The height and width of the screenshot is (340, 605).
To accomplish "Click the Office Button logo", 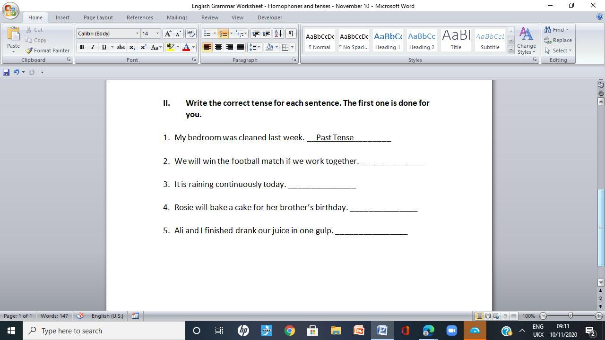I will click(10, 9).
